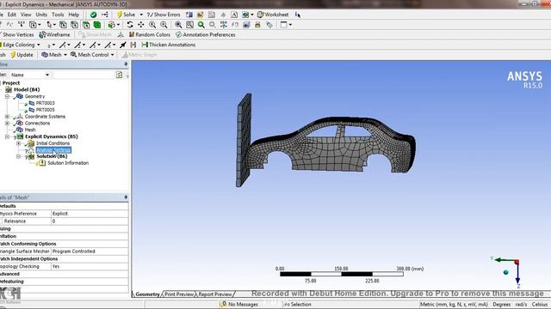Screen dimensions: 551x309
Task: Click the Solve lightning icon
Action: tap(120, 15)
